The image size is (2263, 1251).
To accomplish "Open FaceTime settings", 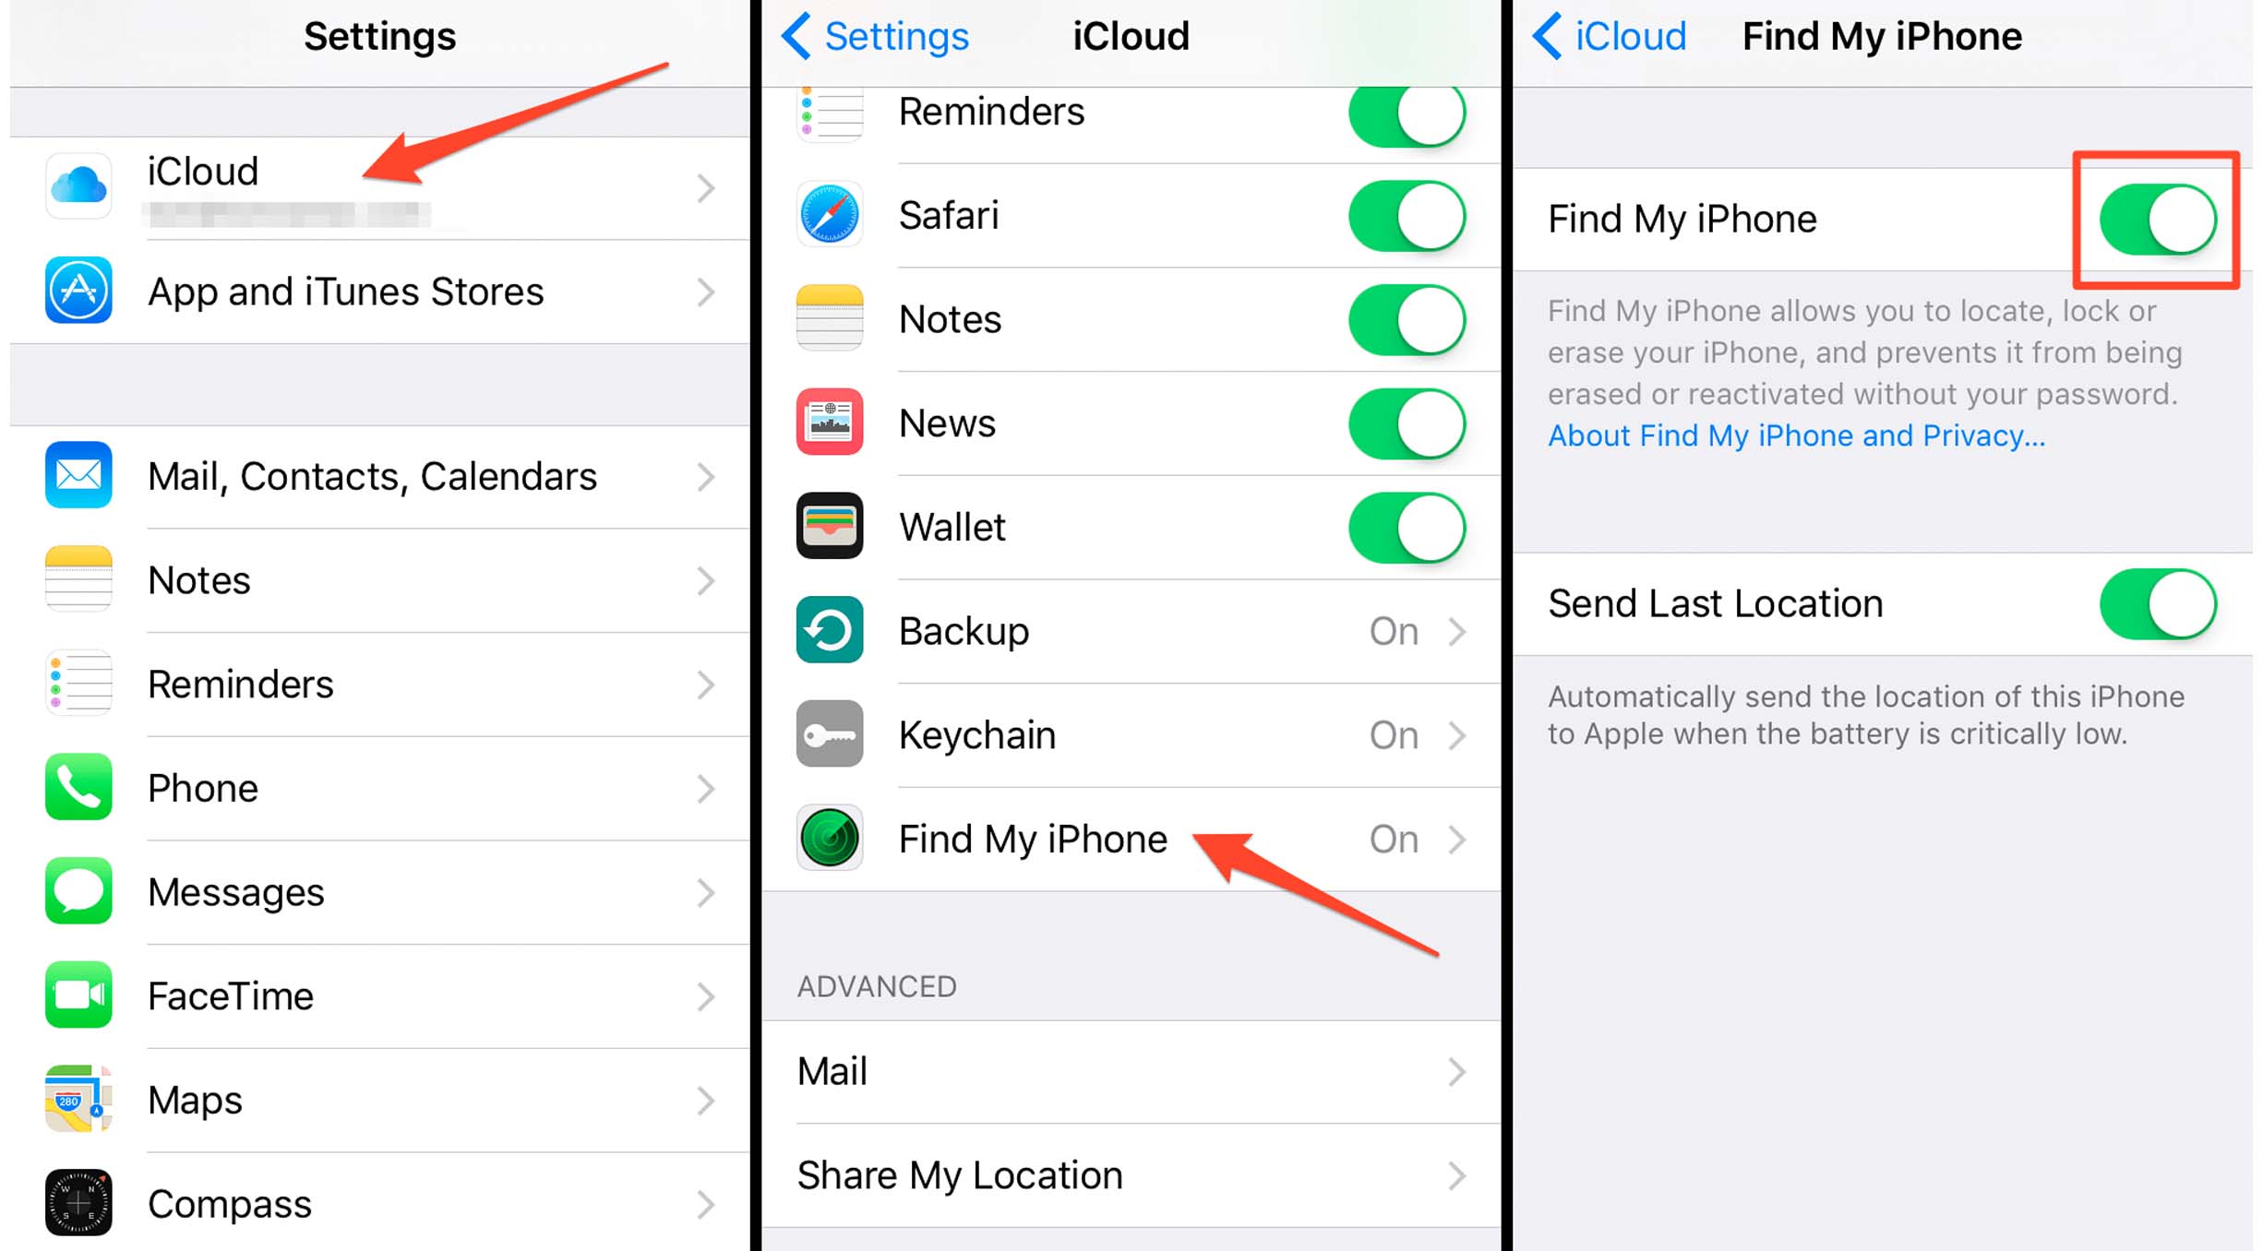I will coord(376,994).
